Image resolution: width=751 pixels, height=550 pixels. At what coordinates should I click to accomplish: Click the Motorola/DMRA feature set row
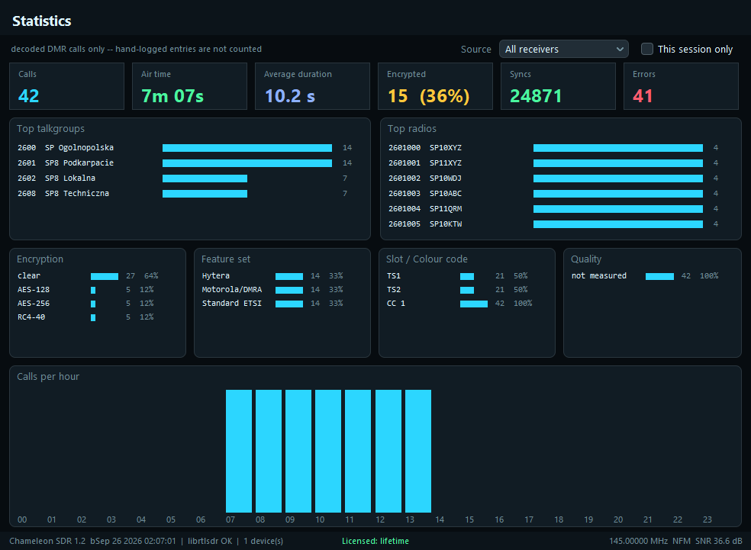point(272,290)
